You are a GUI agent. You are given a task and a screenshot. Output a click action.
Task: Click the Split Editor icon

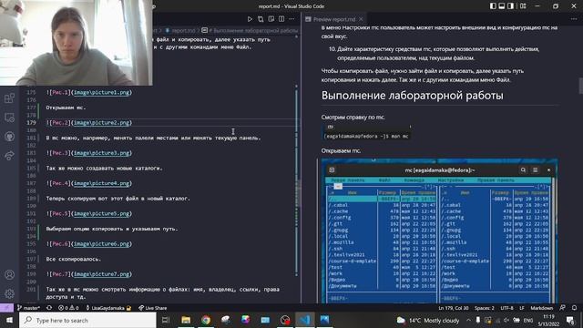coord(281,19)
